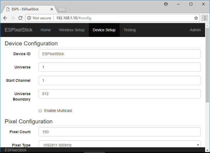Open the Chrome three-dot menu
Image resolution: width=210 pixels, height=153 pixels.
pyautogui.click(x=205, y=18)
